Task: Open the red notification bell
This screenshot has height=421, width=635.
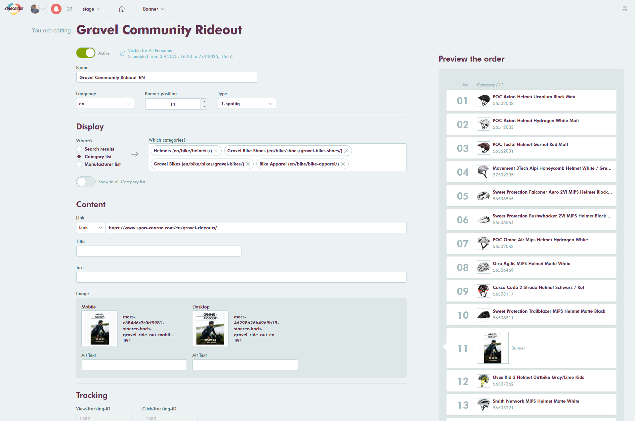Action: coord(56,9)
